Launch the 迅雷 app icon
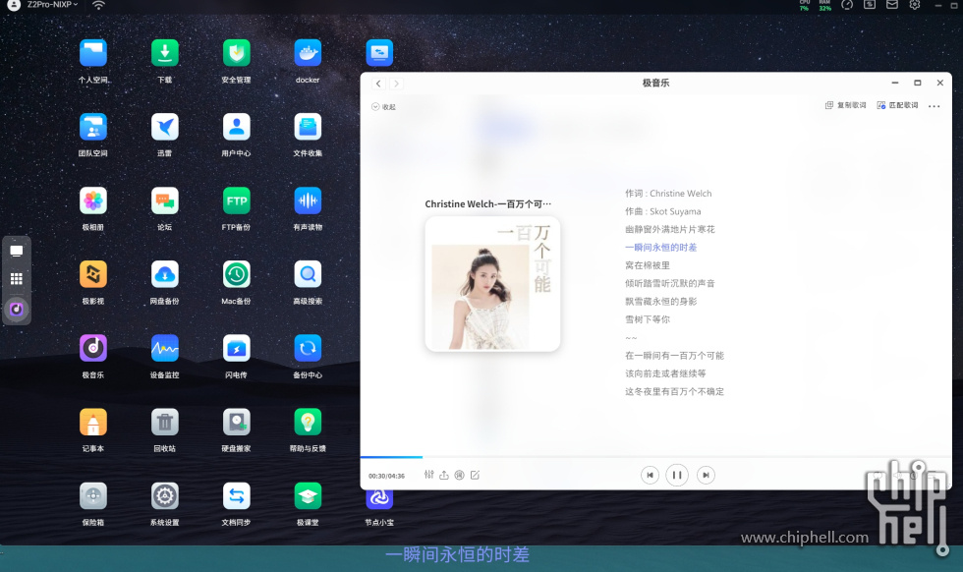 pos(165,127)
